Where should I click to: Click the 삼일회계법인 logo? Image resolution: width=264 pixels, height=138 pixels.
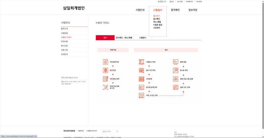[74, 8]
